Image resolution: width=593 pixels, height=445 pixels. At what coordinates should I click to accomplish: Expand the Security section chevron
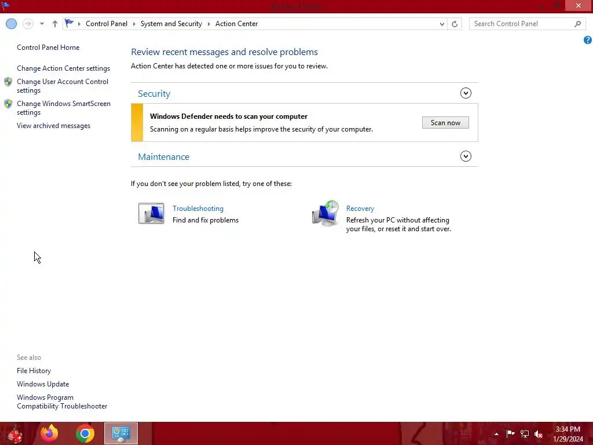(x=466, y=93)
